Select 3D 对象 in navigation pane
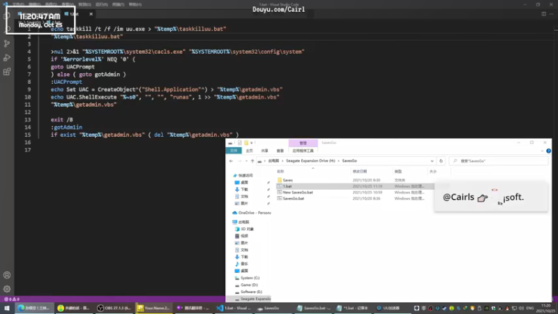The height and width of the screenshot is (314, 558). click(x=244, y=229)
